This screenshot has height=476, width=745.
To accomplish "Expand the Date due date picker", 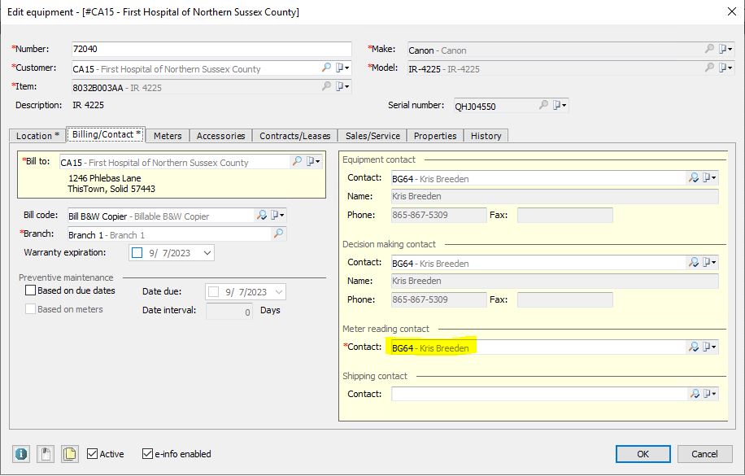I will point(279,291).
